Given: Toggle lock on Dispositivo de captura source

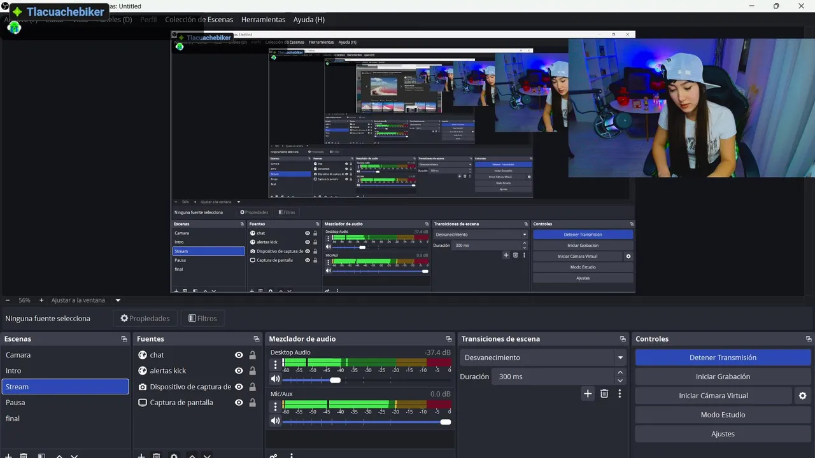Looking at the screenshot, I should (x=252, y=387).
